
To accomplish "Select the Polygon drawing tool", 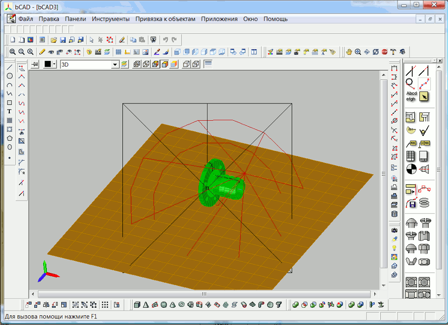I will point(9,138).
